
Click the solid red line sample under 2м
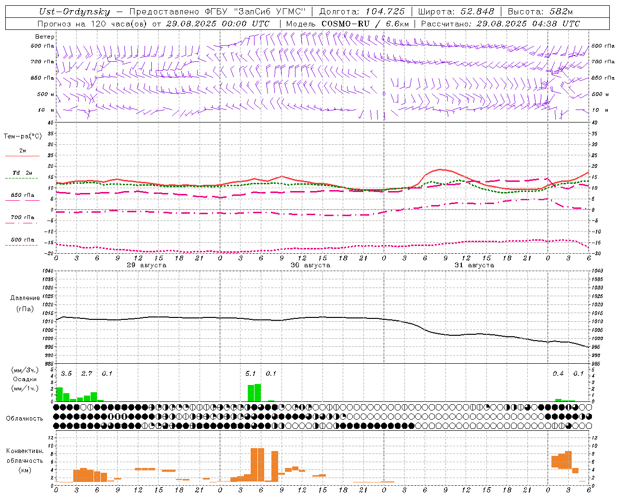point(22,156)
